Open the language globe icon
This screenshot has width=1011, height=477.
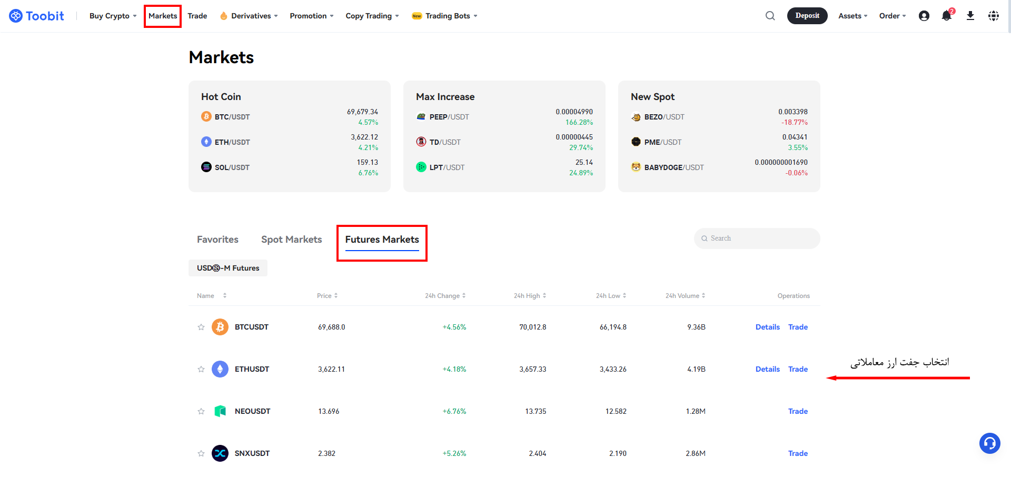[994, 16]
